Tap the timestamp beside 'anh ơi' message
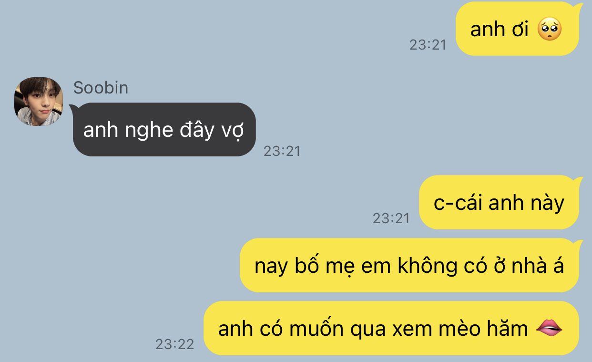 (x=428, y=45)
